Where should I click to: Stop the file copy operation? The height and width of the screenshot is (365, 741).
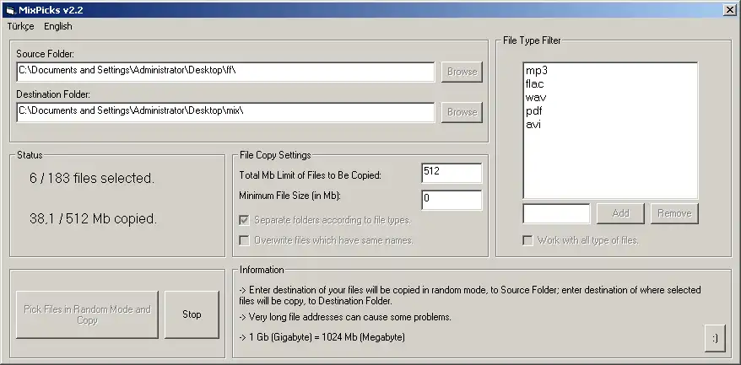[192, 314]
